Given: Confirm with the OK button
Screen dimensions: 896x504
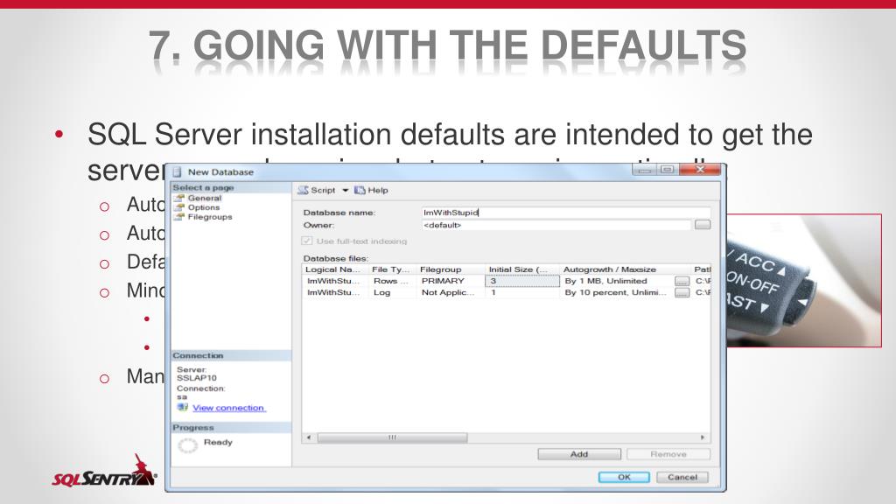Looking at the screenshot, I should (624, 477).
